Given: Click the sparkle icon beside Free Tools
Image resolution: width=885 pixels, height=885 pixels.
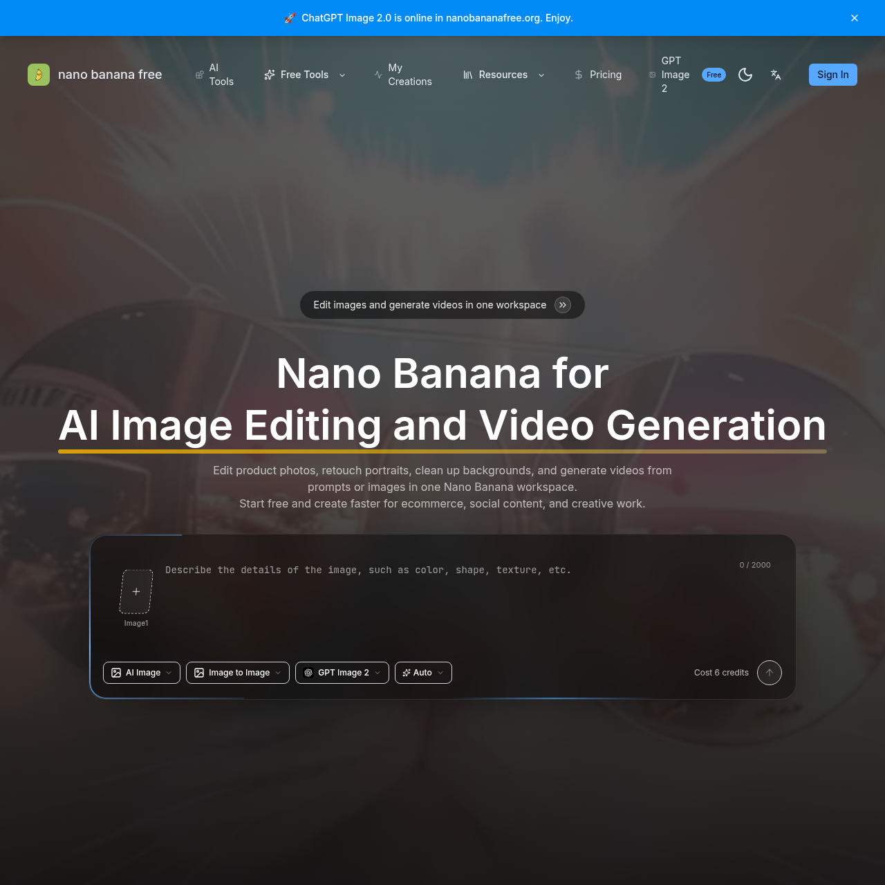Looking at the screenshot, I should pyautogui.click(x=270, y=75).
